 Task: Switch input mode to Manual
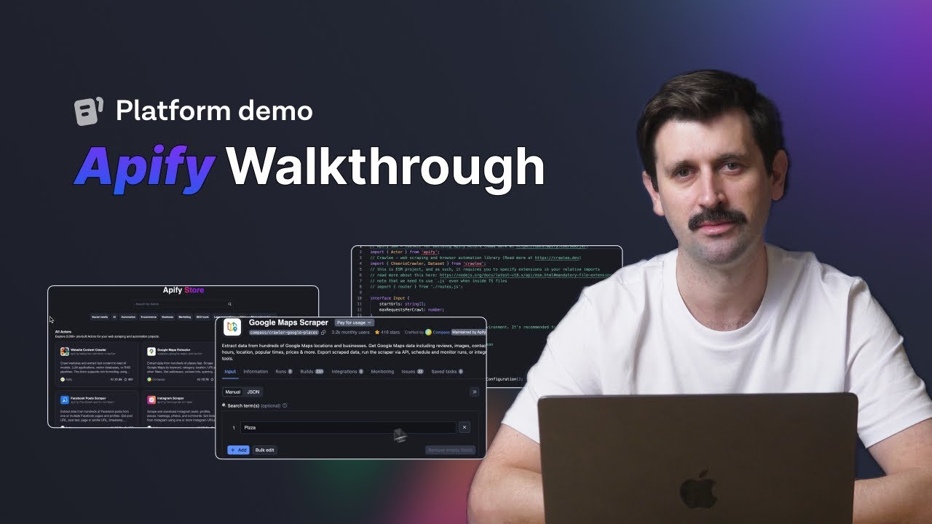pyautogui.click(x=233, y=392)
